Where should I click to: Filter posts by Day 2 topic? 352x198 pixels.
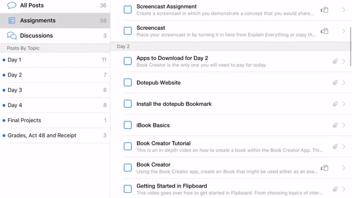tap(55, 75)
